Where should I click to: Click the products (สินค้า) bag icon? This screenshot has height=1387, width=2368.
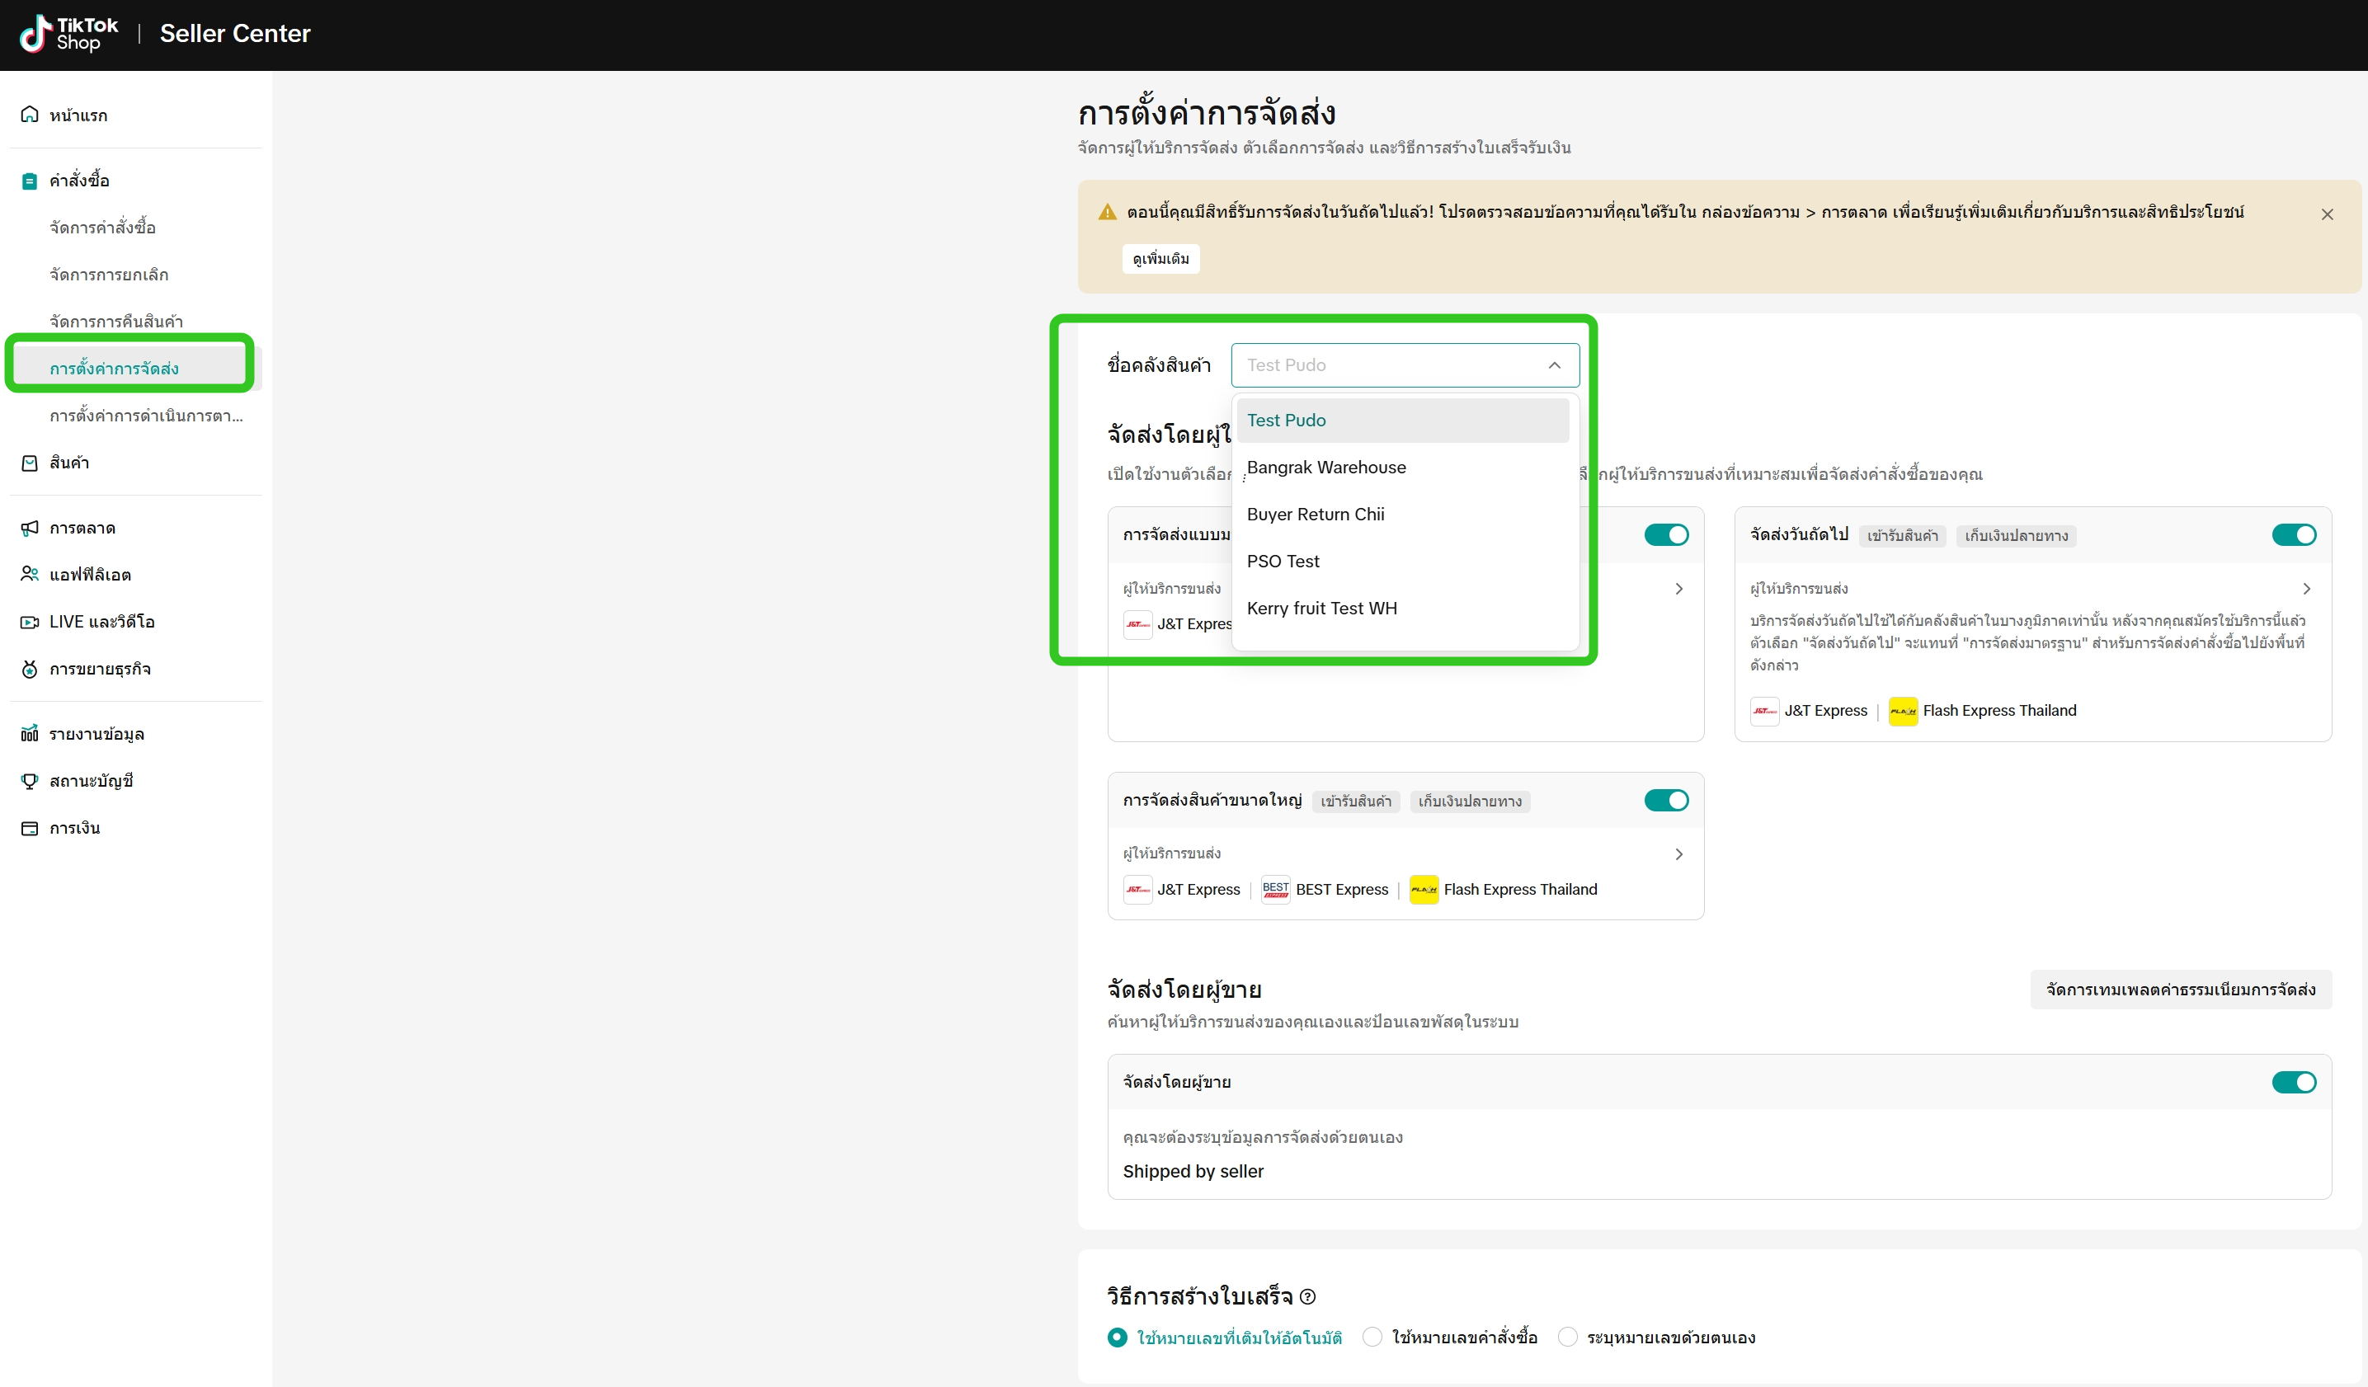pos(29,463)
